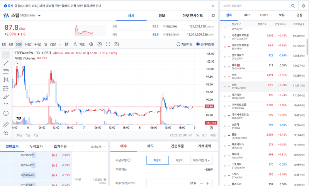Expand more timeframe intervals dropdown
The image size is (309, 186).
(60, 44)
